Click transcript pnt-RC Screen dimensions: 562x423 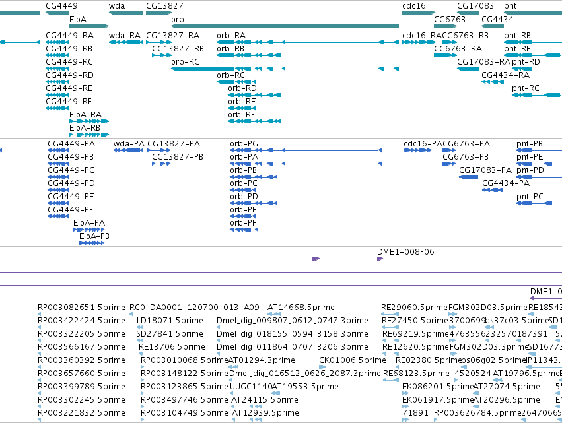(526, 88)
